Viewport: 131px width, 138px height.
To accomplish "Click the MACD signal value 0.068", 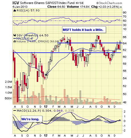I will pos(58,111).
